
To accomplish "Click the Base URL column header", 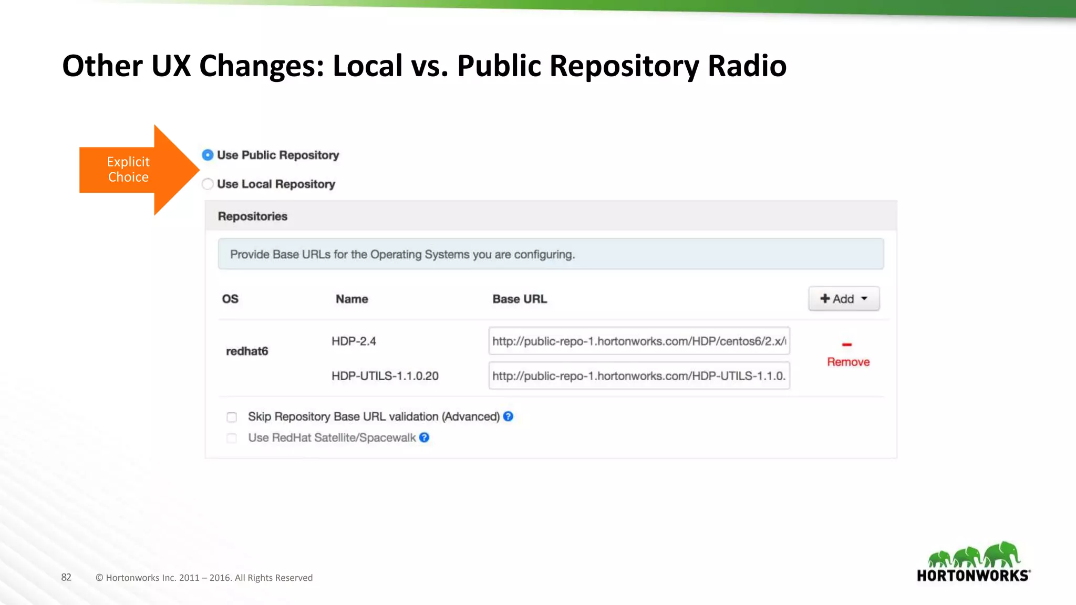I will (520, 299).
